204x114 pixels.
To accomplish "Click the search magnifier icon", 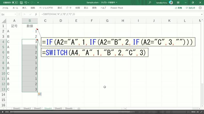I will [150, 2].
